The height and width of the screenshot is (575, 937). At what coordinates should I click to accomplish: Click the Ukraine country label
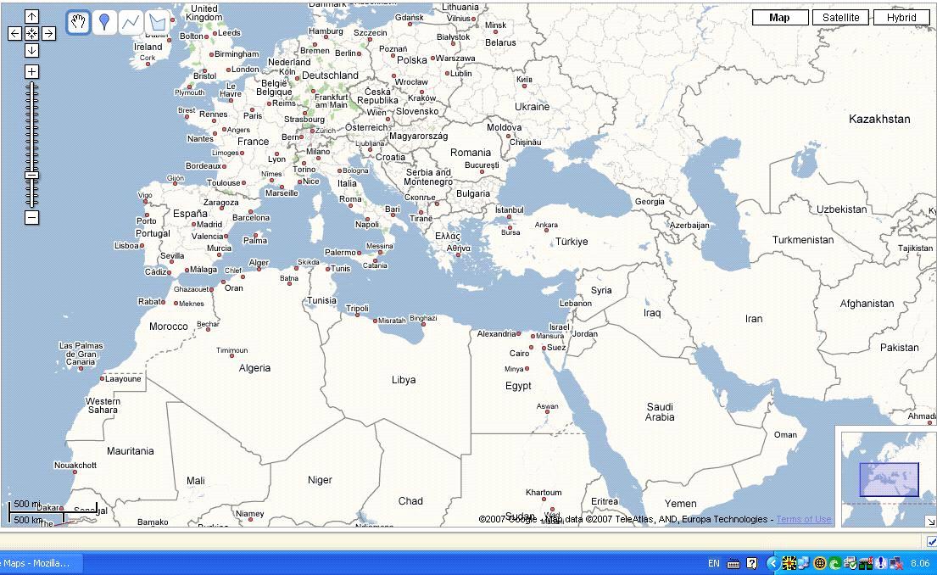tap(532, 106)
